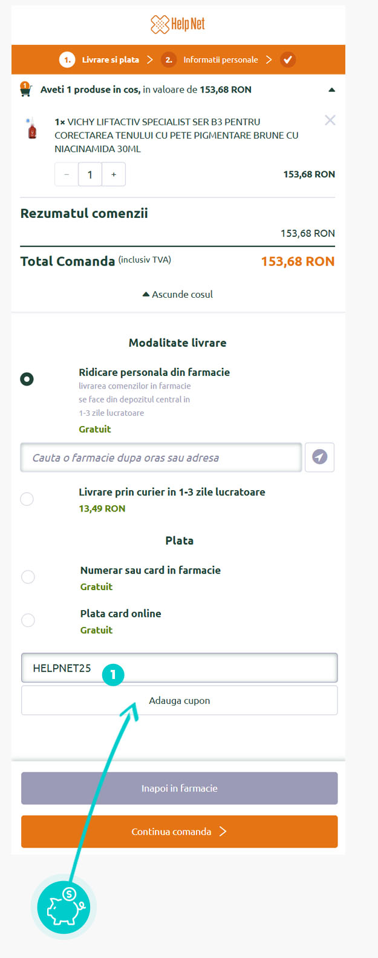Click the Help Net logo
Viewport: 378px width, 958px height.
(x=178, y=24)
